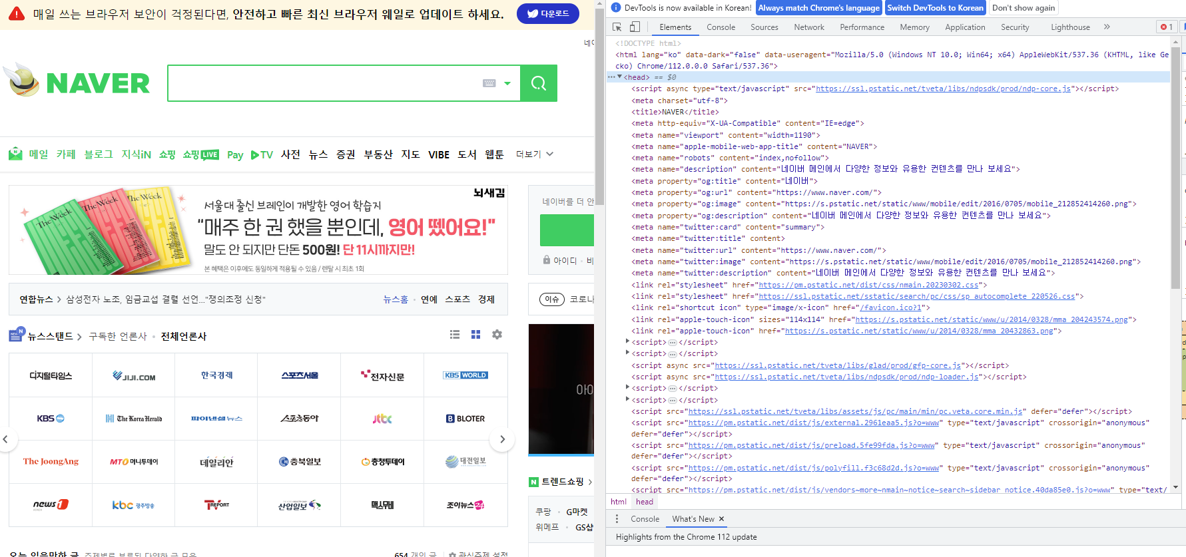
Task: Switch to DevTools Memory tab
Action: pos(914,27)
